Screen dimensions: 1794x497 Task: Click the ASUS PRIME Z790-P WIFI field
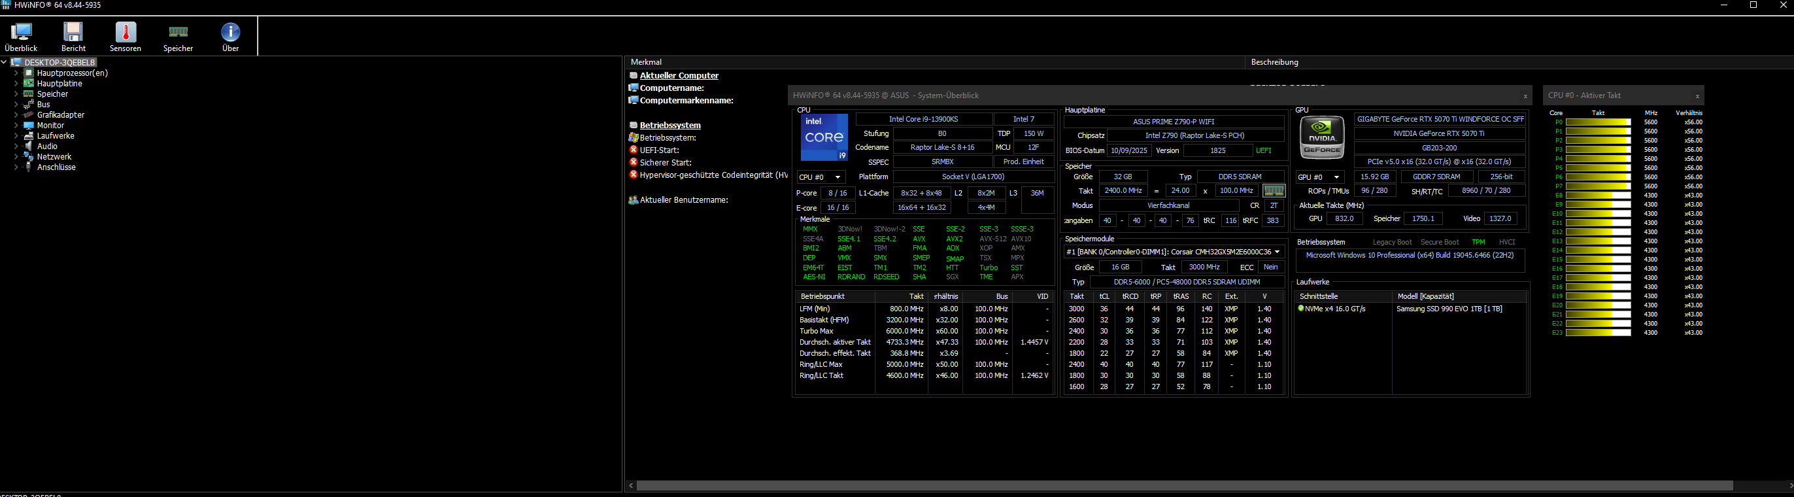point(1174,121)
